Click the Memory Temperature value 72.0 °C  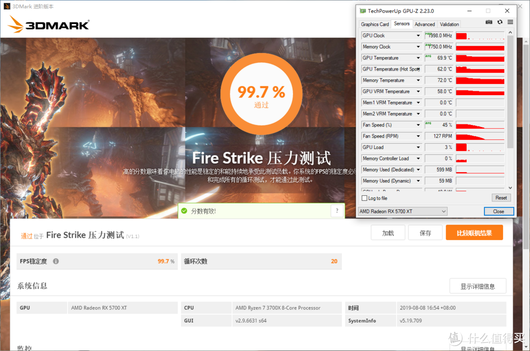point(439,80)
